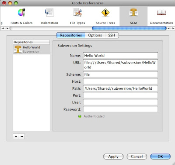Click the Password field

click(120, 109)
